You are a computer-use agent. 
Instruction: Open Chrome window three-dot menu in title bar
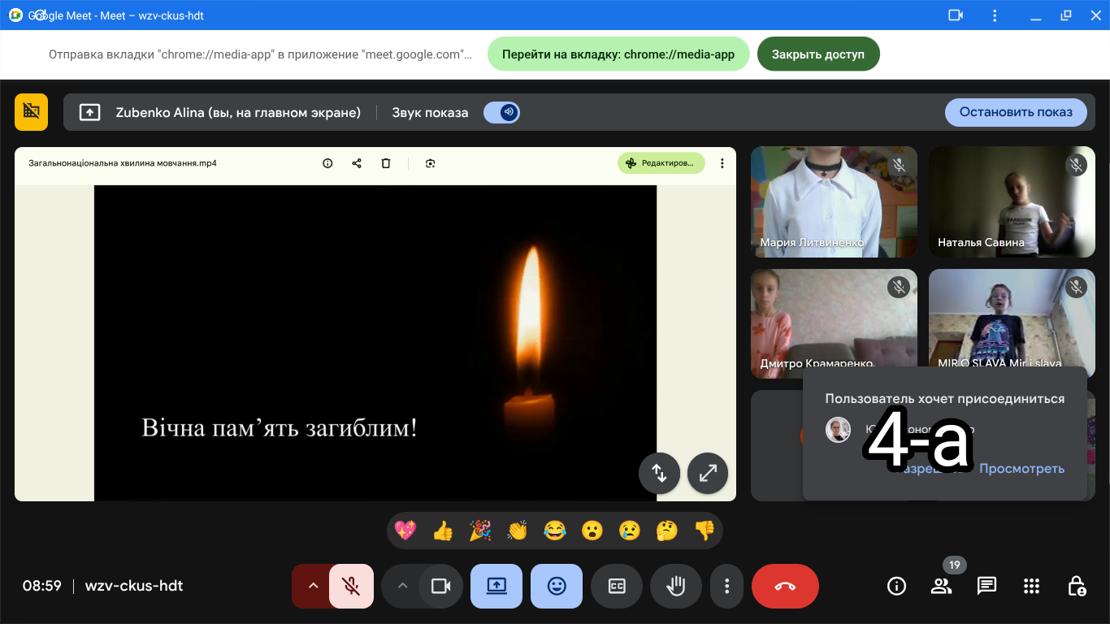pos(995,15)
